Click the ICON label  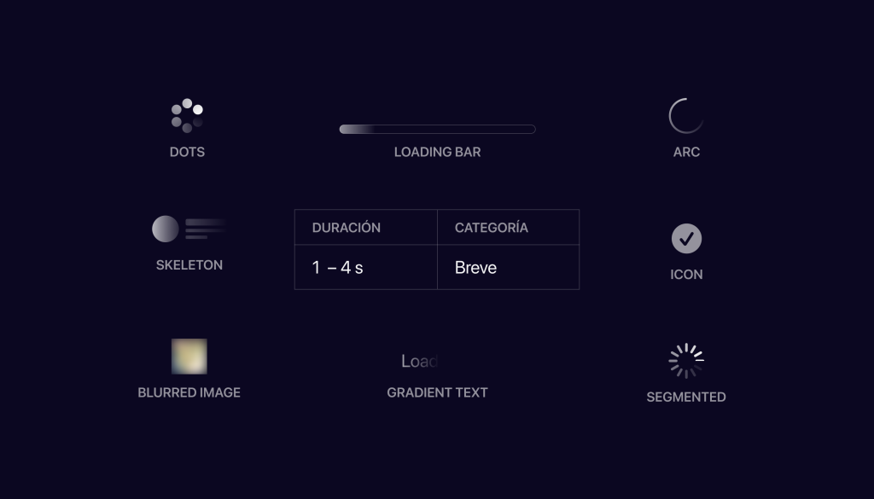coord(686,275)
